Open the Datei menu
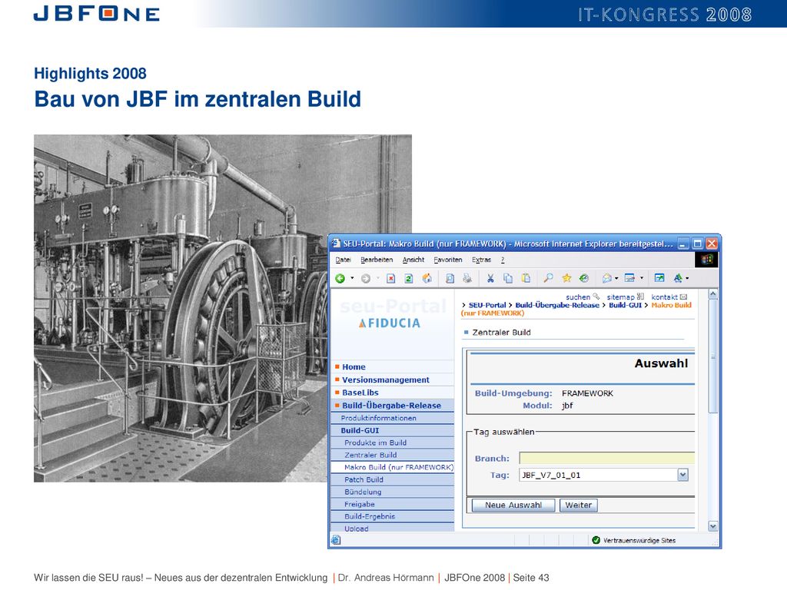The width and height of the screenshot is (787, 590). pyautogui.click(x=344, y=260)
